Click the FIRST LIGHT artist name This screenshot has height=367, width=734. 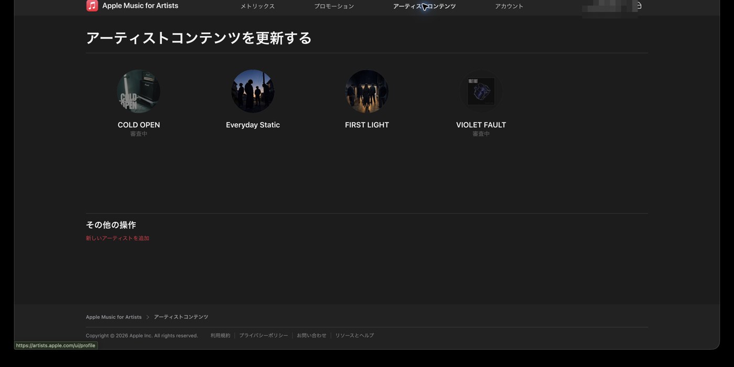click(367, 125)
